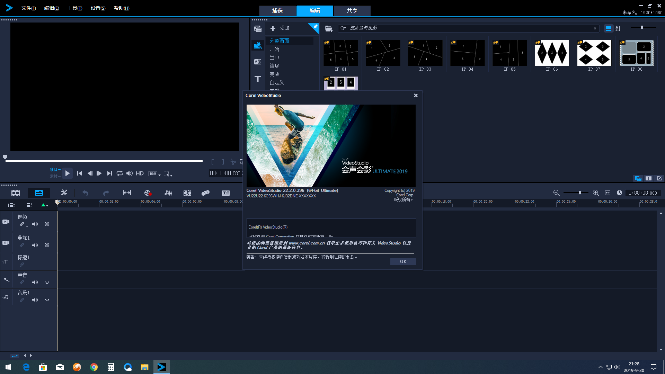The width and height of the screenshot is (665, 374).
Task: Play the preview
Action: tap(68, 173)
